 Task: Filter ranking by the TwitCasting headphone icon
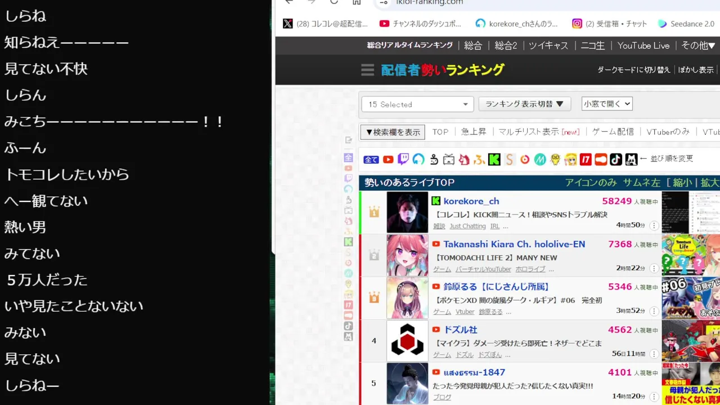pos(418,160)
